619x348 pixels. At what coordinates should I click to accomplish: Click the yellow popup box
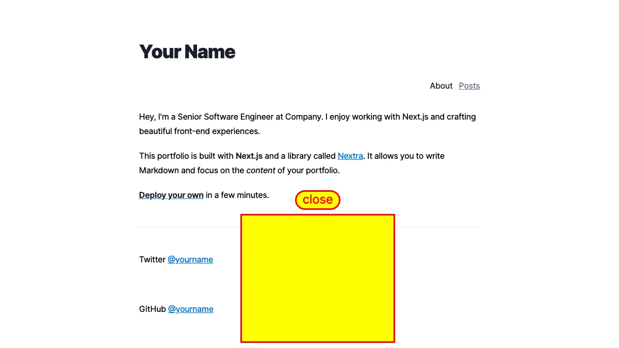coord(318,278)
